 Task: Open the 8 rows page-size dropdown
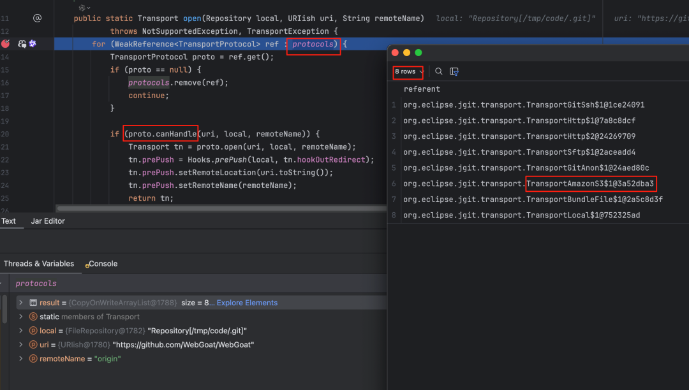408,71
